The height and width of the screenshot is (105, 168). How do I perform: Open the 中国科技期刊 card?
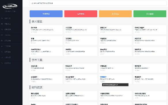pyautogui.click(x=115, y=96)
